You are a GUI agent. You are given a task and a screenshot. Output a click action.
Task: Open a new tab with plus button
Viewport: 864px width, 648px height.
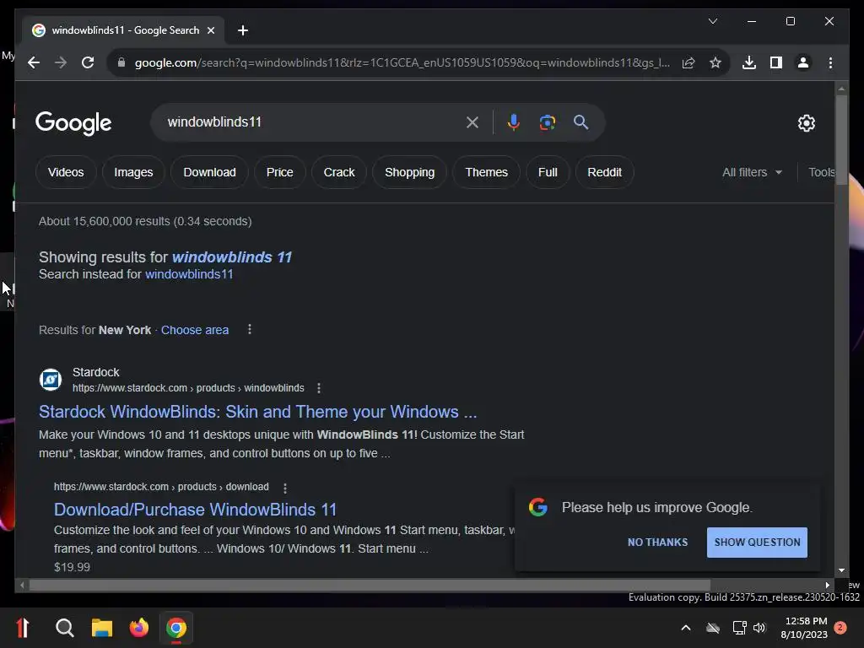point(243,30)
